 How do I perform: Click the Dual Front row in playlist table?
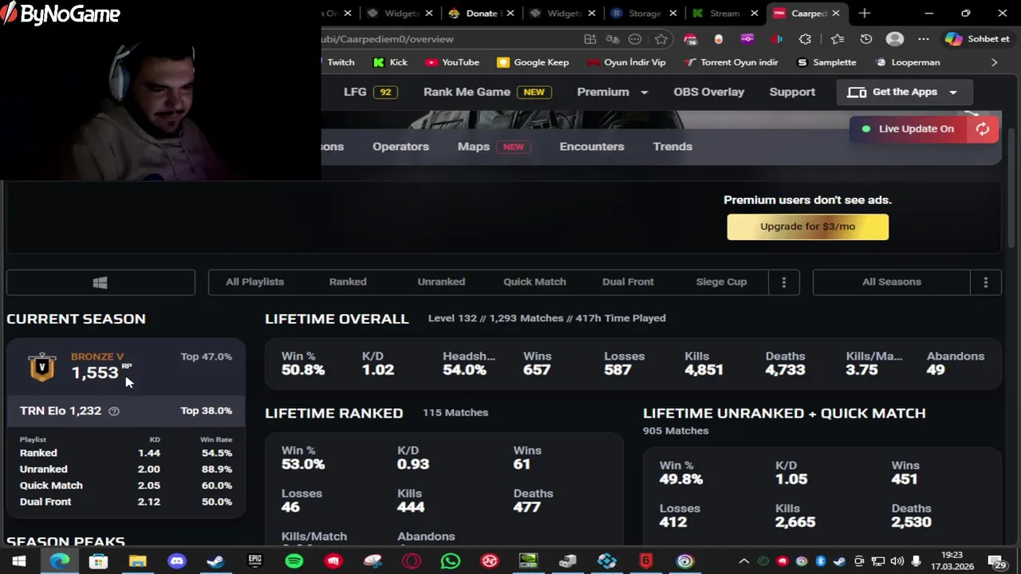coord(126,502)
